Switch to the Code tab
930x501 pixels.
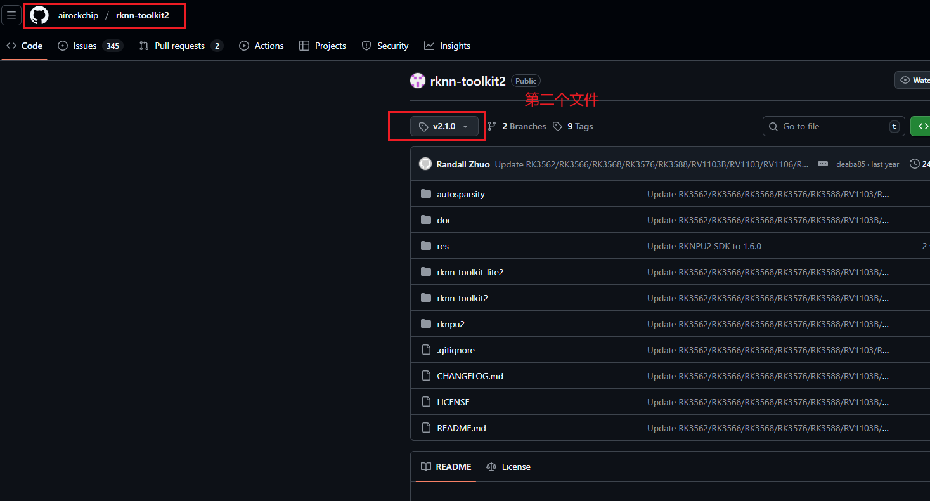pyautogui.click(x=25, y=46)
